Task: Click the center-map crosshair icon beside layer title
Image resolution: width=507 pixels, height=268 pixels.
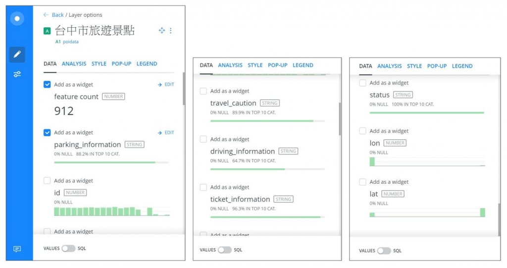Action: tap(162, 30)
